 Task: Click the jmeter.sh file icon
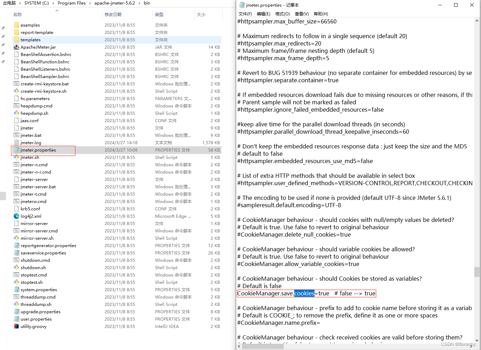(16, 157)
